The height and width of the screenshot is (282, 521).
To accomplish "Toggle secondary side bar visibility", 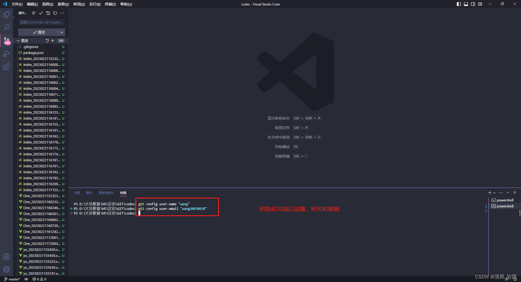I will [473, 4].
